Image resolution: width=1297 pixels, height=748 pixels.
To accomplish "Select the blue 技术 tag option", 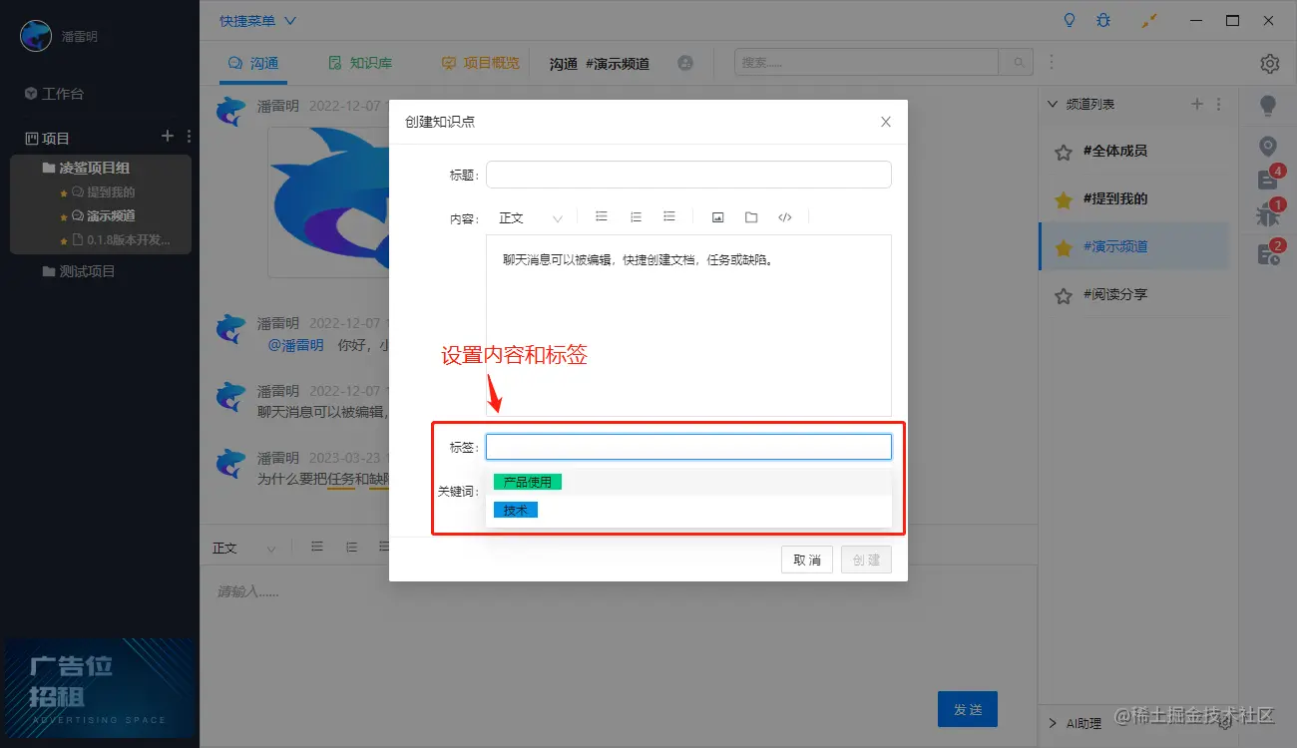I will point(516,510).
